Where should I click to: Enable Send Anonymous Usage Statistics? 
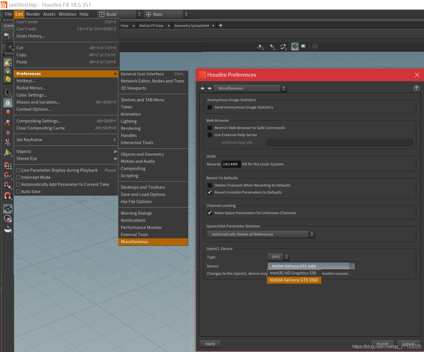(210, 107)
